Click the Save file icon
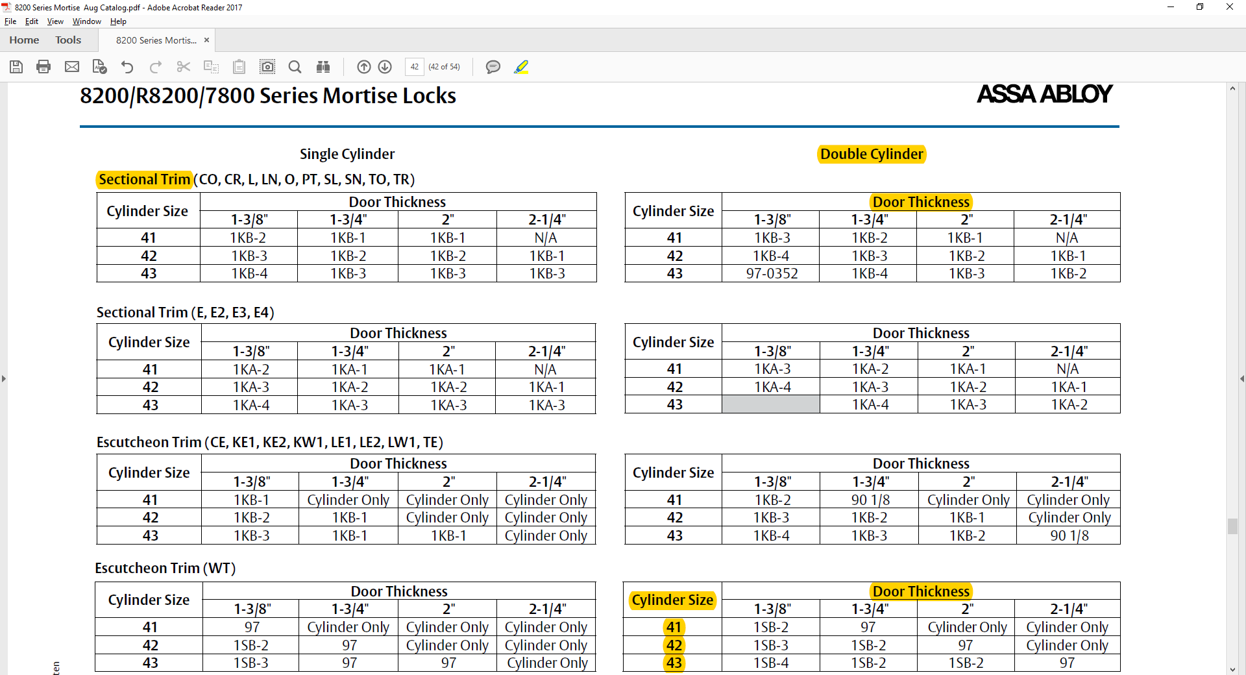The width and height of the screenshot is (1246, 675). point(16,67)
